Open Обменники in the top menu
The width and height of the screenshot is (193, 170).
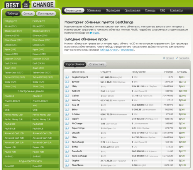(94, 10)
